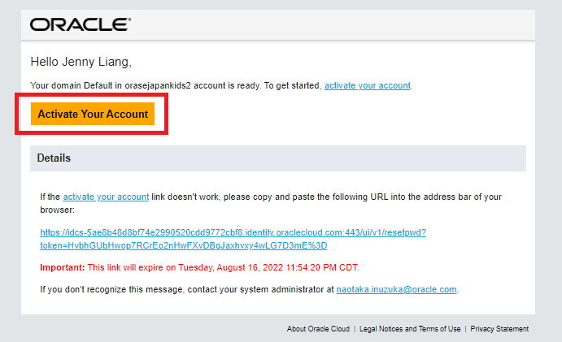
Task: Click the Oracle logo in the header
Action: click(80, 24)
